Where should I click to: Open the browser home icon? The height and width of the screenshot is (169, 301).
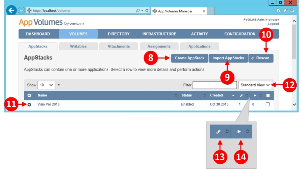click(278, 10)
